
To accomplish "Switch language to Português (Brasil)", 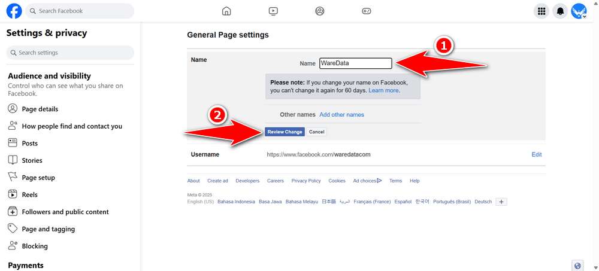I will (452, 202).
